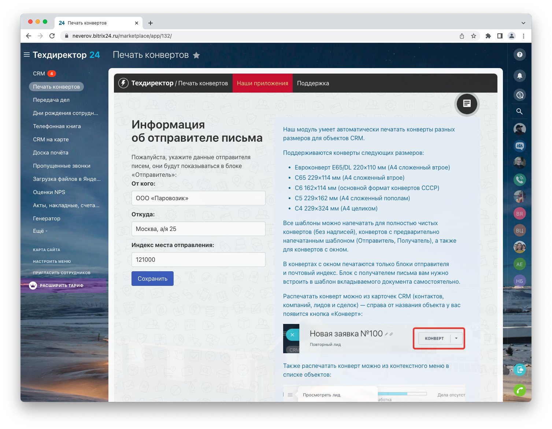This screenshot has height=429, width=552.
Task: Switch to the Поддержка tab
Action: [x=313, y=83]
